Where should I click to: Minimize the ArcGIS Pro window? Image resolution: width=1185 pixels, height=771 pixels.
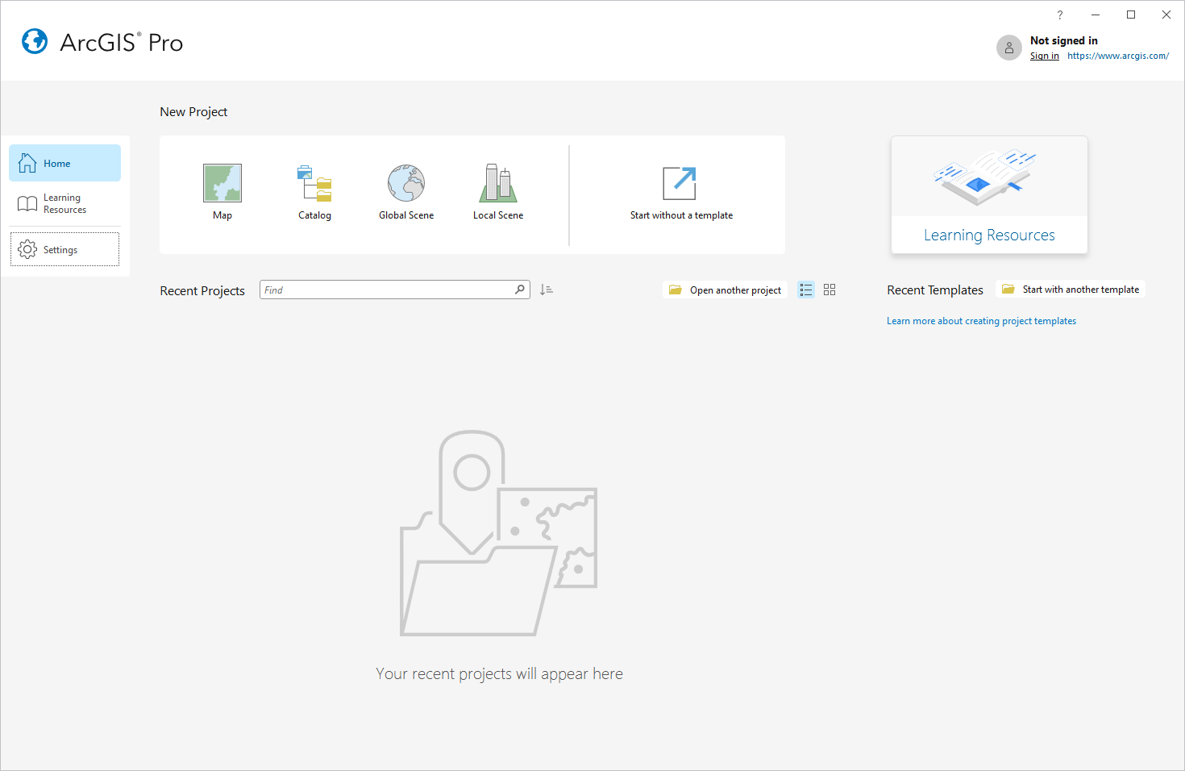coord(1096,15)
